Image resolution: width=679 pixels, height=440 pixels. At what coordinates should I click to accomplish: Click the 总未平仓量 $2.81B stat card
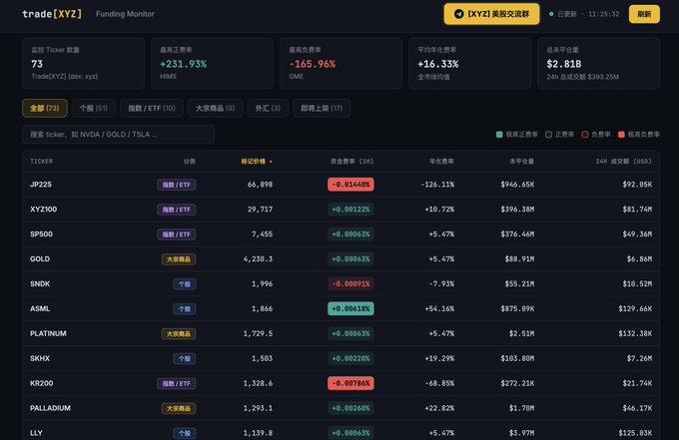coord(598,63)
